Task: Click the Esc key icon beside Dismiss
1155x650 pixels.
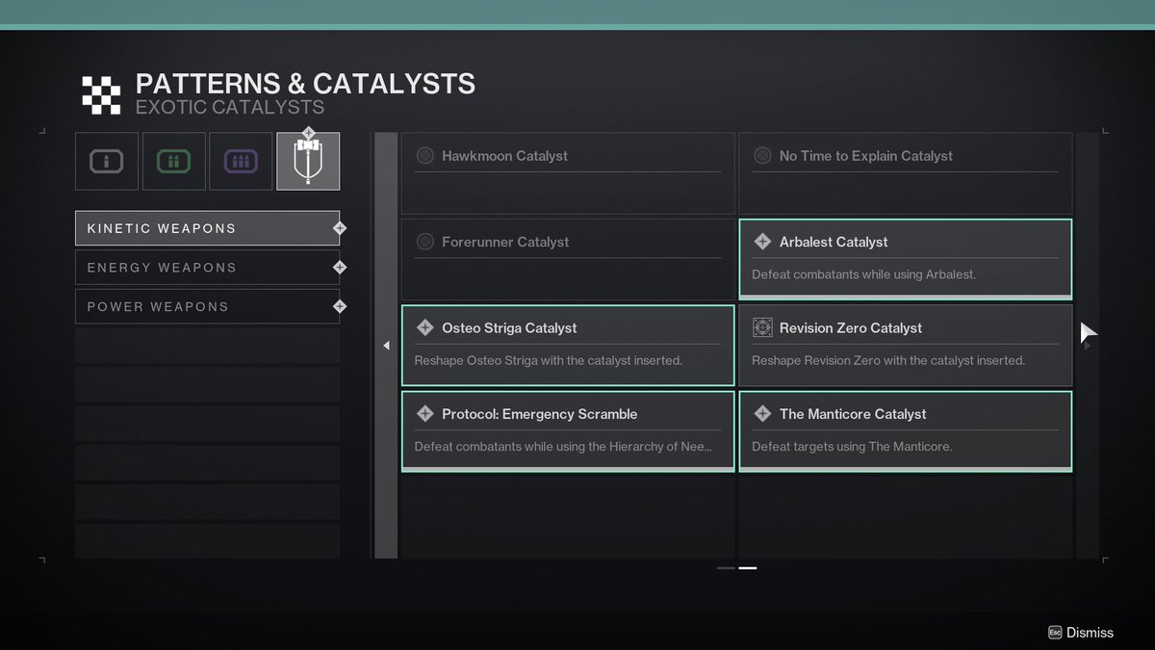Action: (1055, 633)
